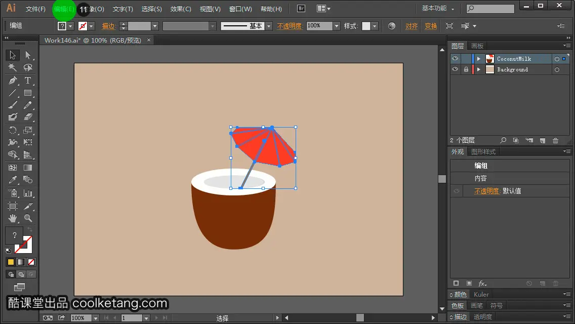
Task: Select the Line Segment tool
Action: click(x=13, y=93)
